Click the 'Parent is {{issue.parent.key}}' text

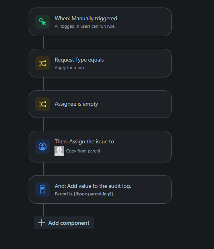point(84,194)
